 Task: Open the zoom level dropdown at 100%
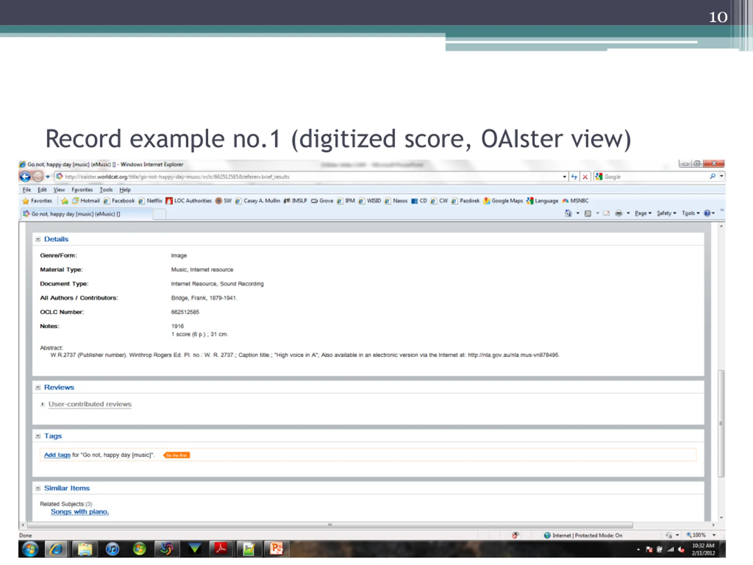point(714,535)
